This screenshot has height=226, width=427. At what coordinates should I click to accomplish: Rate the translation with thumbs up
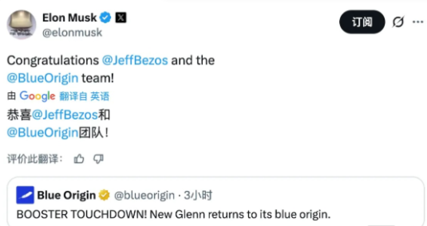click(x=79, y=159)
